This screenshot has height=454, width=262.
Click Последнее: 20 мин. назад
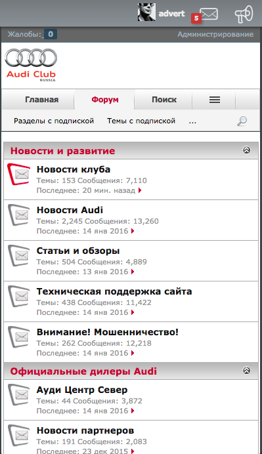coord(86,190)
